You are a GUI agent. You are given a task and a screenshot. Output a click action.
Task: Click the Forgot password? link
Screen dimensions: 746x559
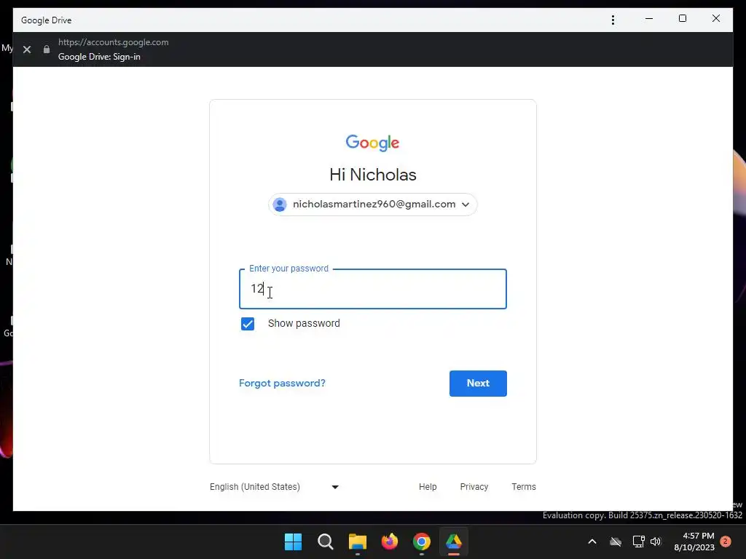pos(282,383)
